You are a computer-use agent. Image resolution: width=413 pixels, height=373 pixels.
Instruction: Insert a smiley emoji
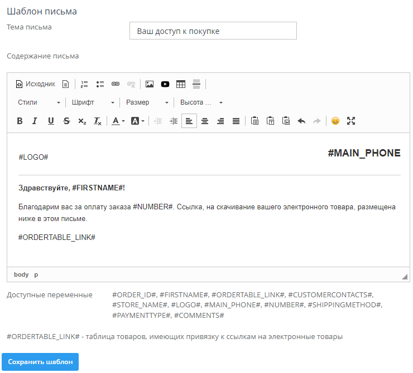click(x=335, y=121)
